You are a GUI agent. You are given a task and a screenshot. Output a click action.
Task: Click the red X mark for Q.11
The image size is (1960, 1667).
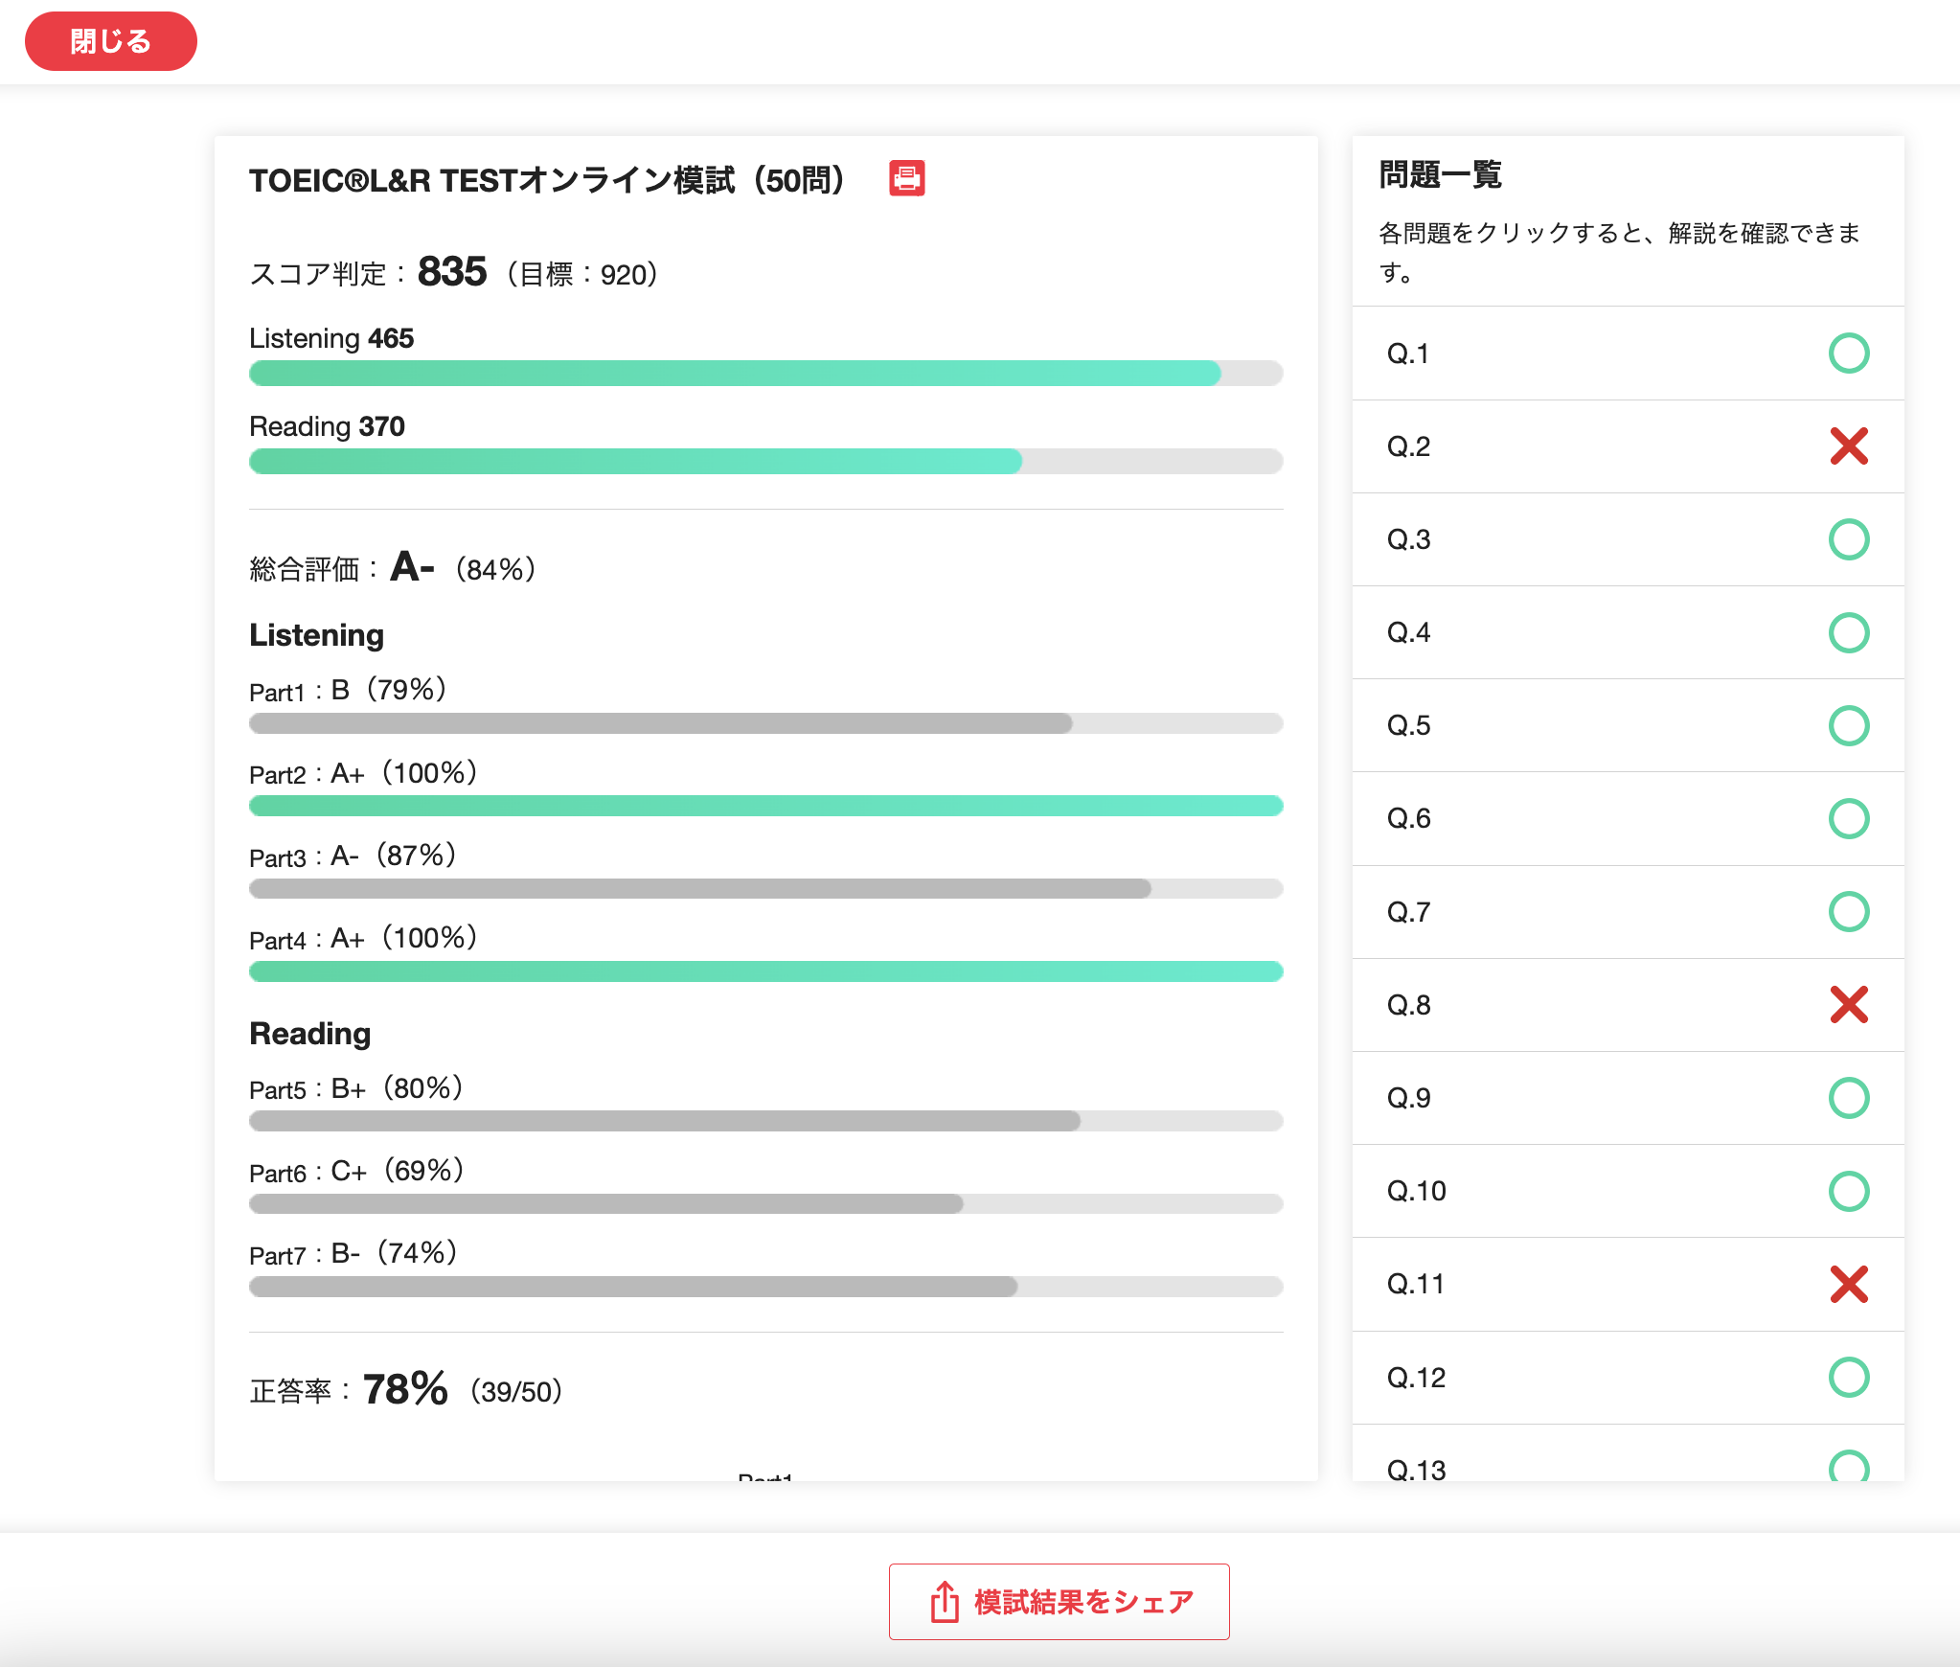tap(1848, 1284)
